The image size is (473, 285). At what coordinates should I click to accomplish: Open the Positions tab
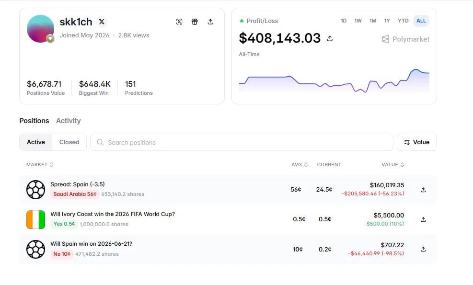click(34, 121)
